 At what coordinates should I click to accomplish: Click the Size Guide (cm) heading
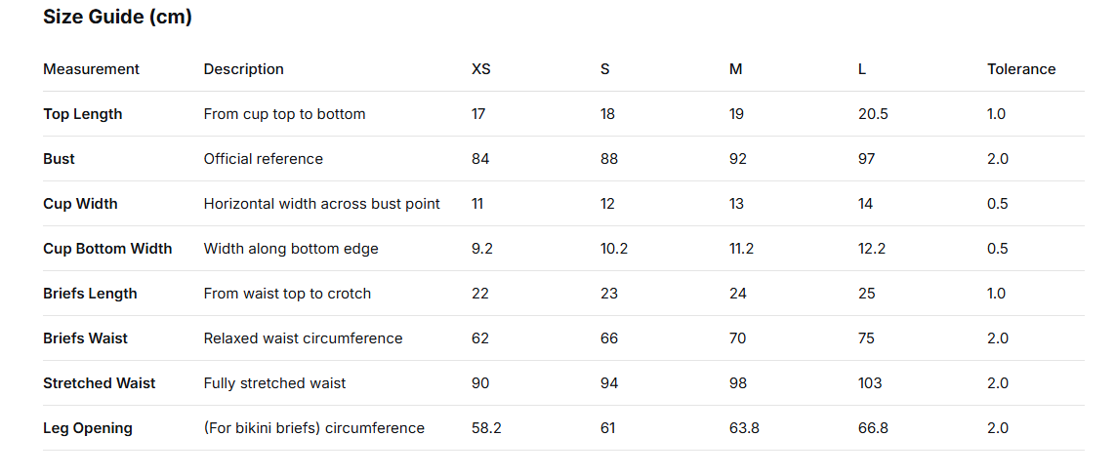click(x=117, y=18)
